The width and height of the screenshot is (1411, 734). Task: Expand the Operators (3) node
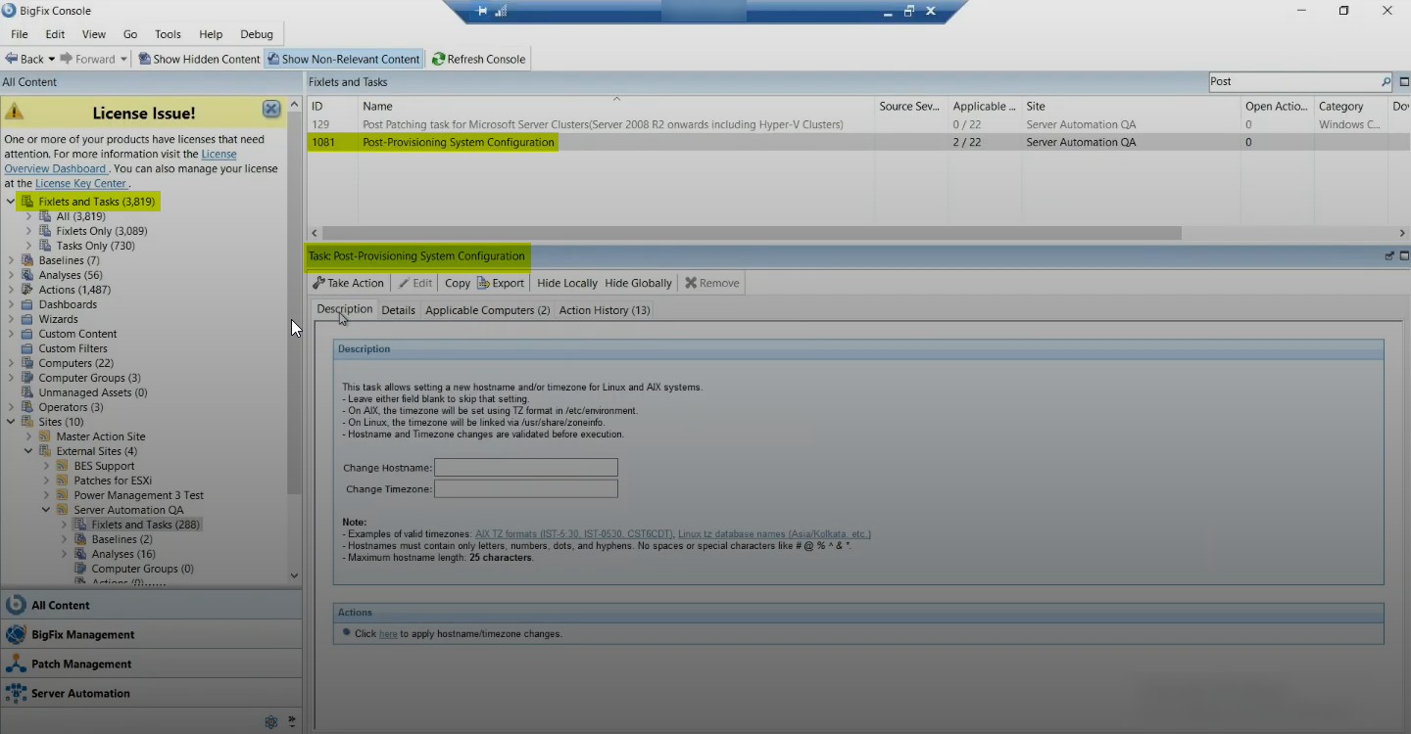[x=11, y=407]
